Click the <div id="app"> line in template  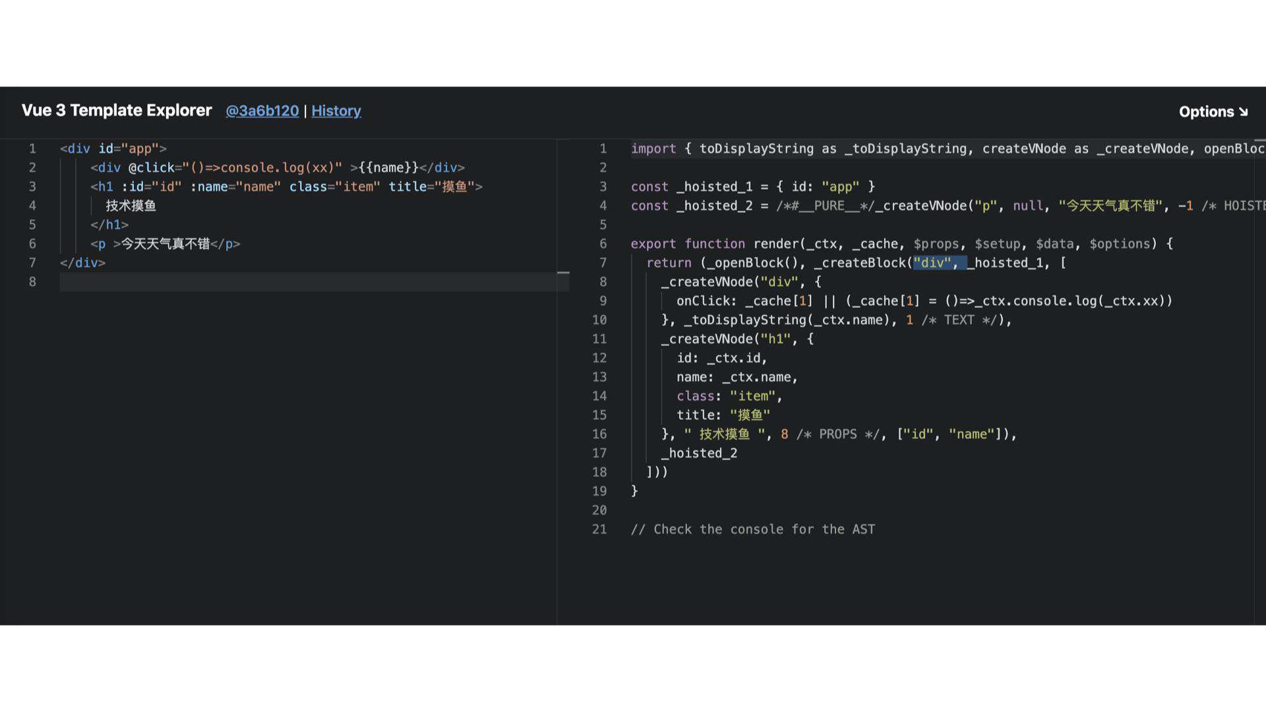click(x=113, y=148)
